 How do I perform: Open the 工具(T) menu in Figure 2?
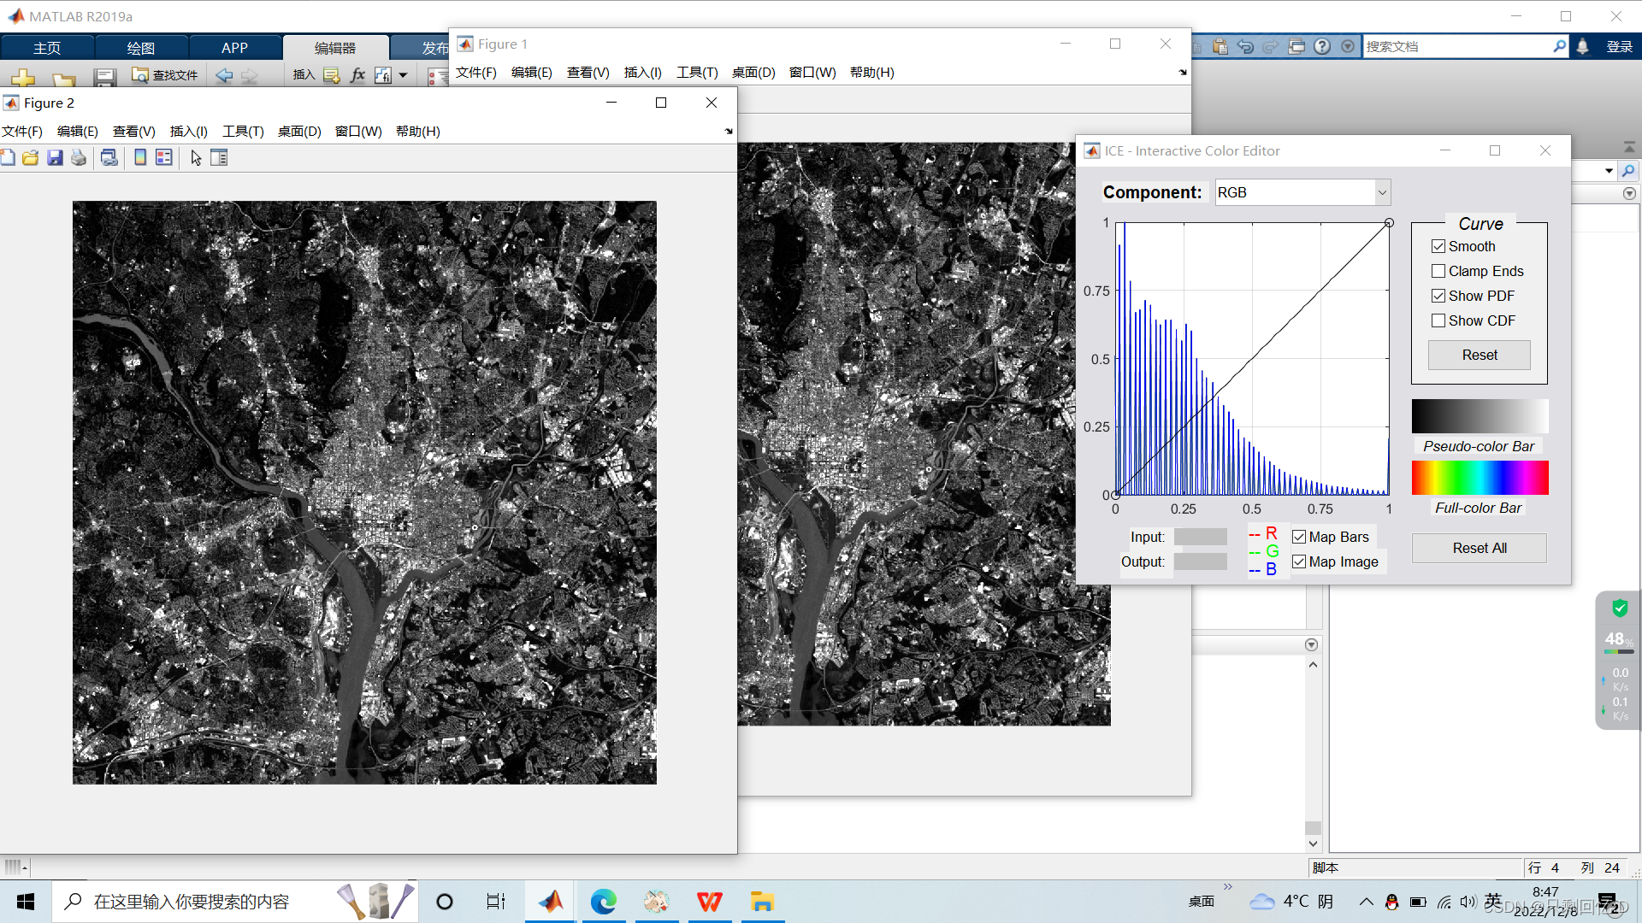click(243, 132)
